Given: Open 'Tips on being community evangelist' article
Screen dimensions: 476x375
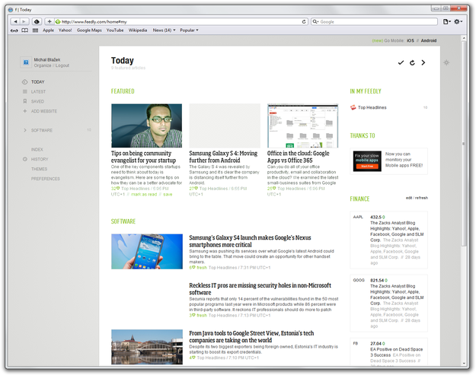Looking at the screenshot, I should [143, 157].
